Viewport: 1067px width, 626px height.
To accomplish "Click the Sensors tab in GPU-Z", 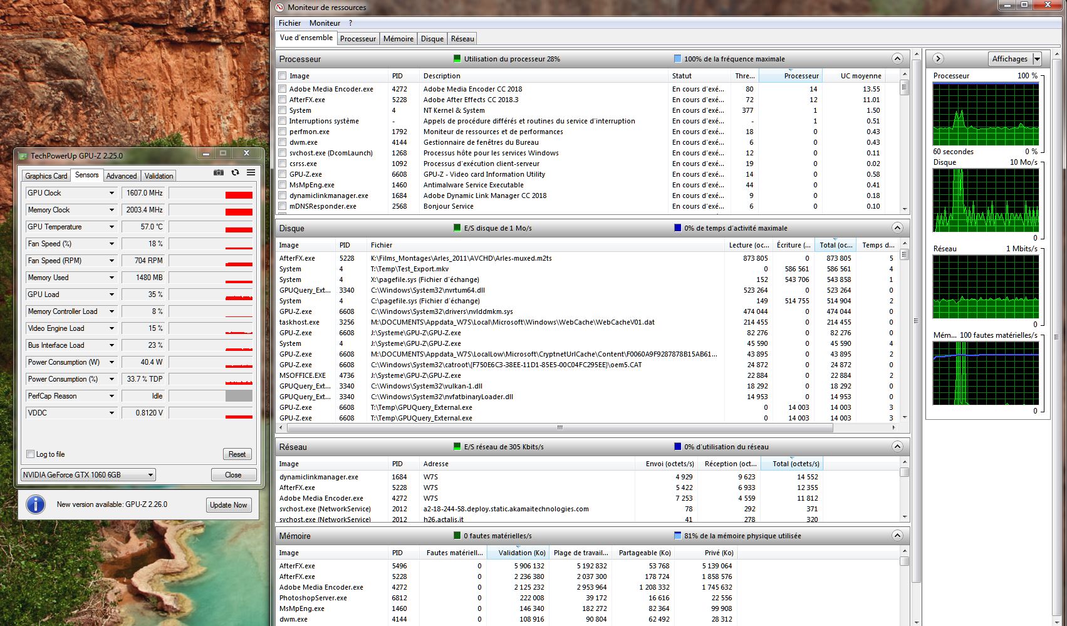I will (86, 175).
